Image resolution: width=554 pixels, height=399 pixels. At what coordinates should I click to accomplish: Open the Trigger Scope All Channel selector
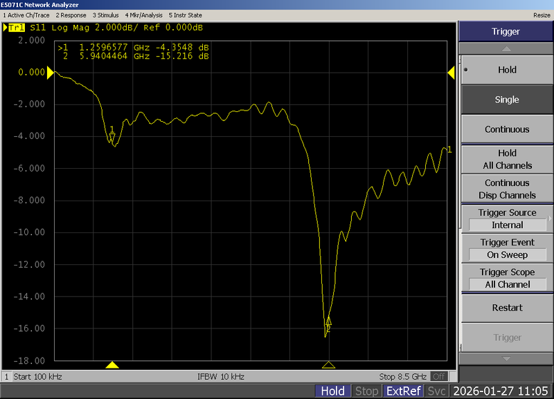click(506, 278)
